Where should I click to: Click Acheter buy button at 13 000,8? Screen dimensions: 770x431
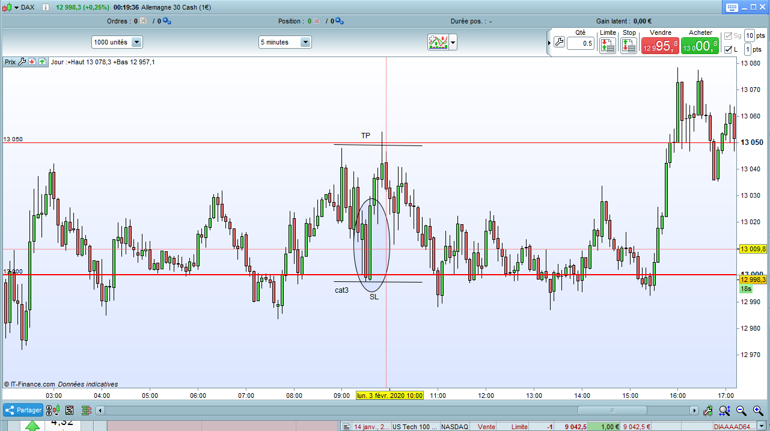coord(700,46)
